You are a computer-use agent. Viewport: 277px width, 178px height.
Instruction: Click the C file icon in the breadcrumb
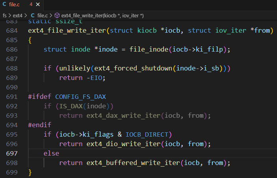[x=33, y=15]
